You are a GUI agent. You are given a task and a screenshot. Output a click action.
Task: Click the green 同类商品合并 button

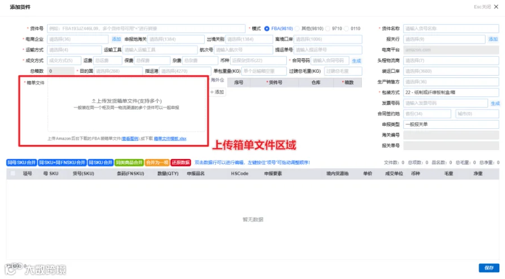[129, 162]
